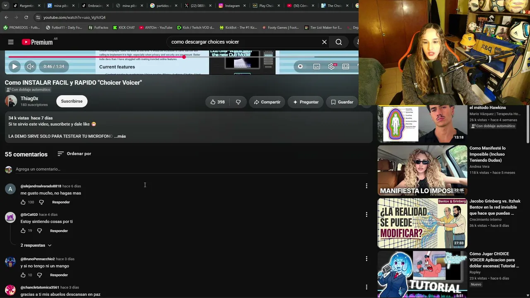Toggle subtitles in the video player

[x=317, y=66]
